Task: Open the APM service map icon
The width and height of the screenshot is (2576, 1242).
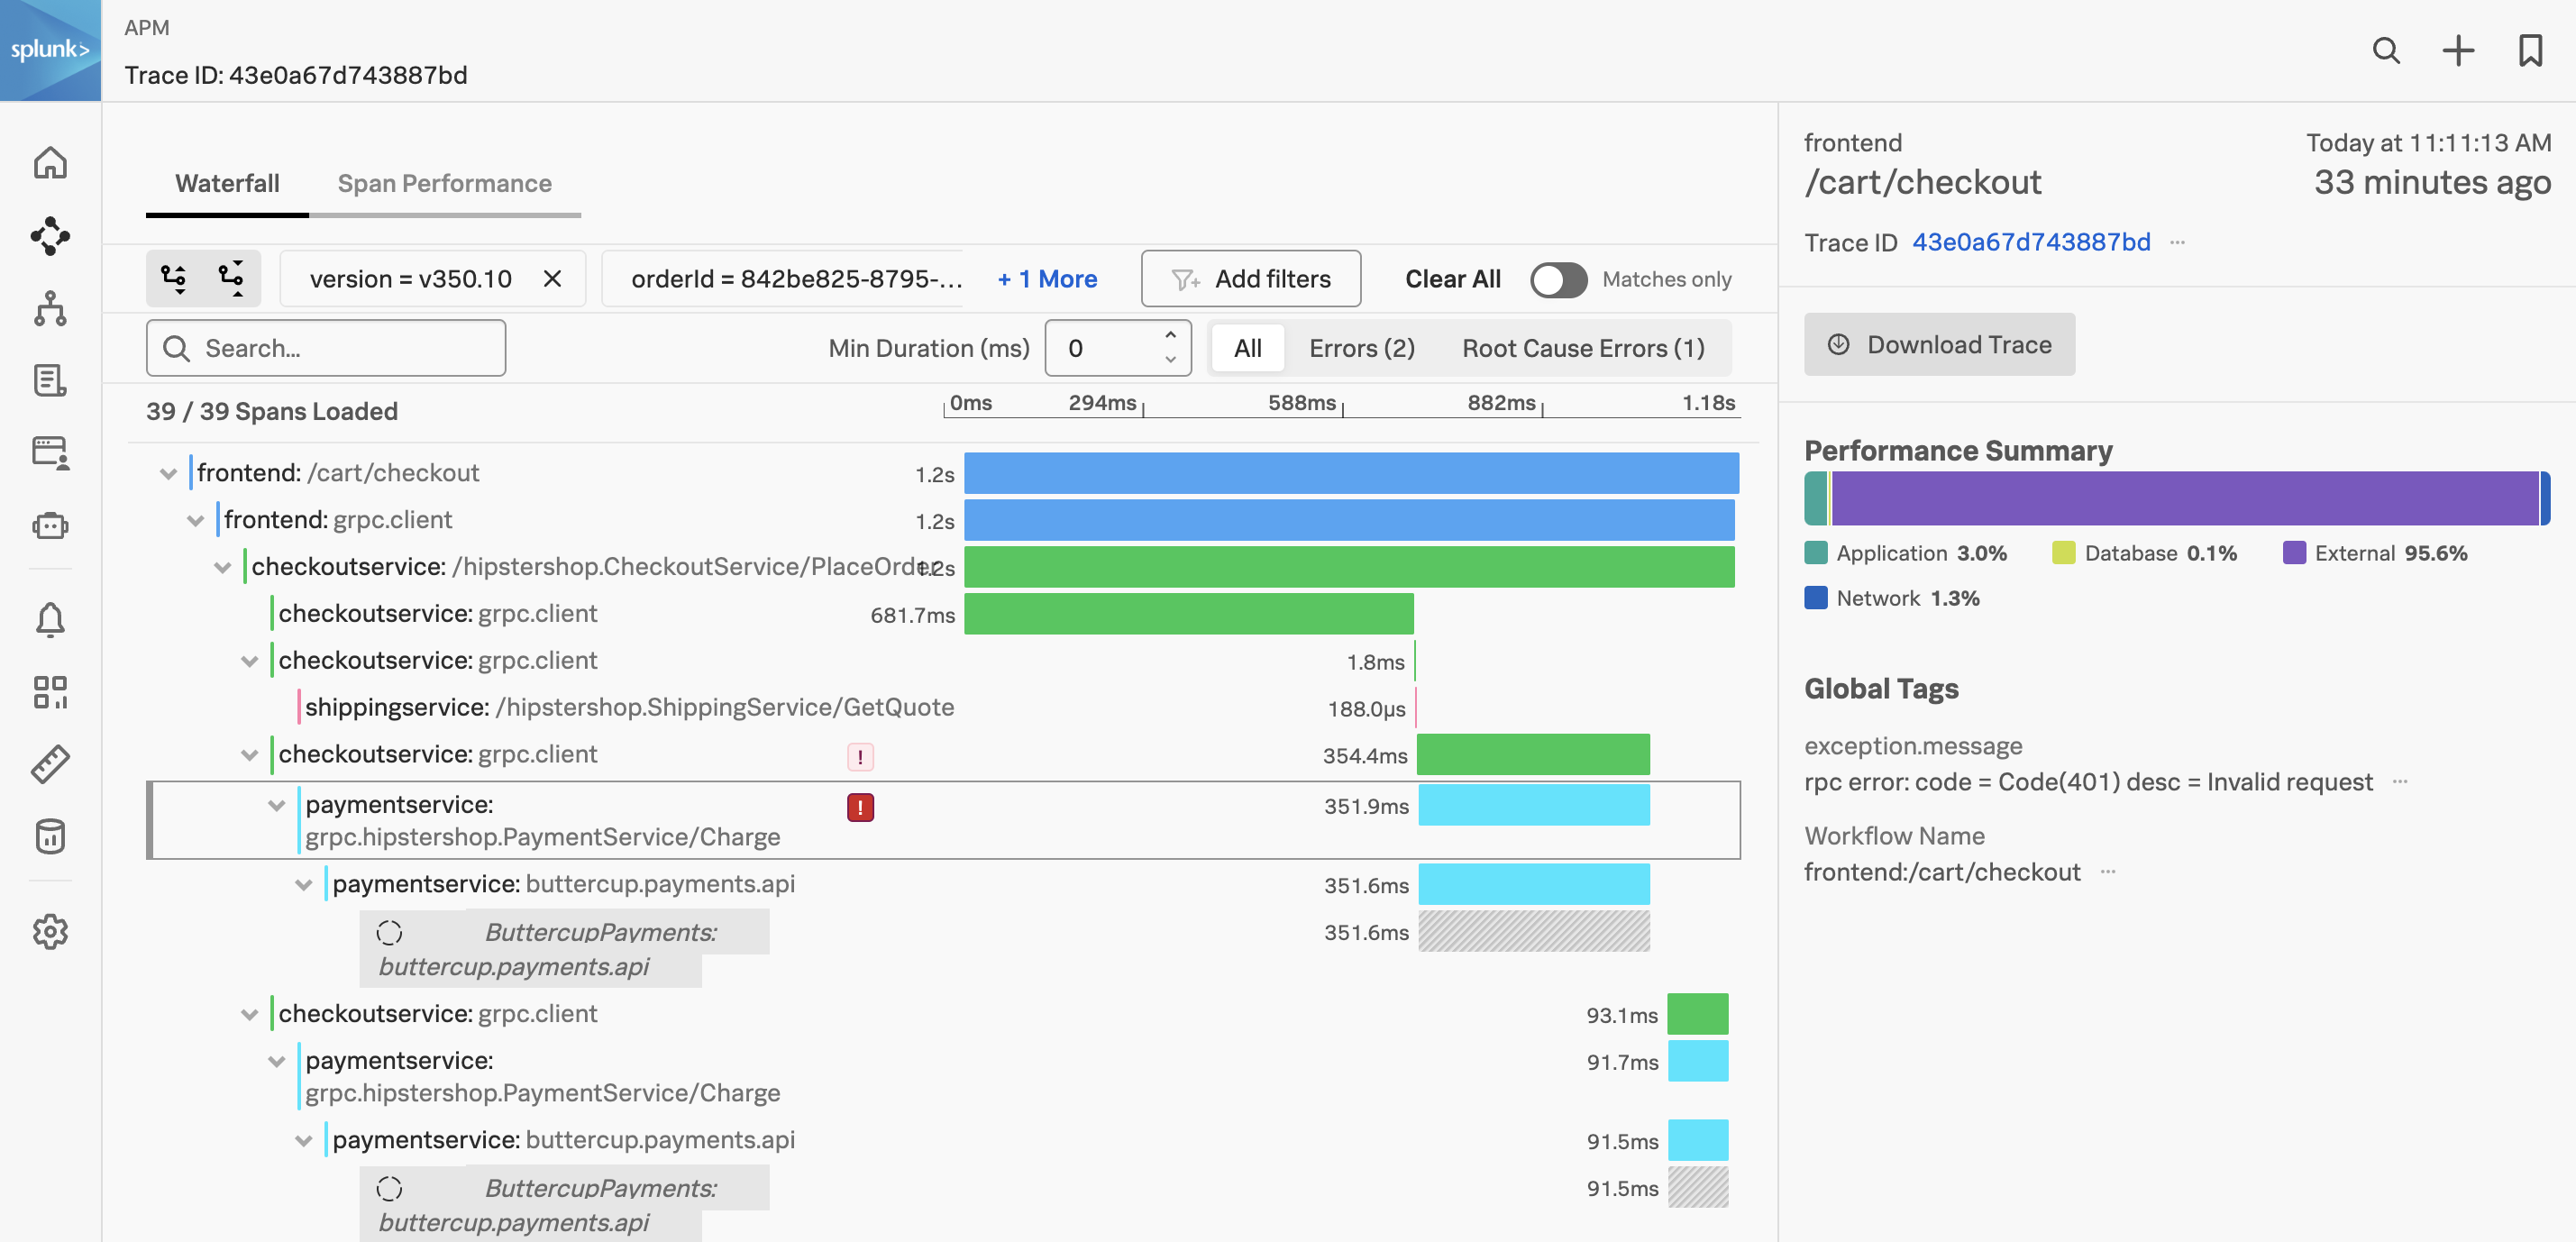Action: point(50,236)
